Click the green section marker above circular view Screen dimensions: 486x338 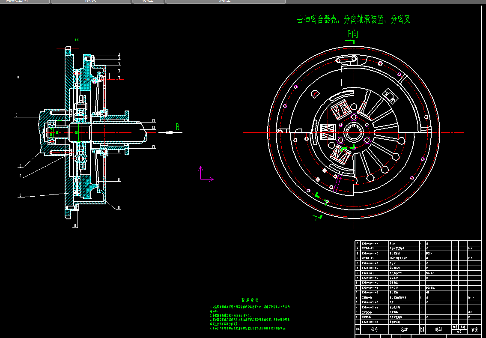click(x=353, y=42)
